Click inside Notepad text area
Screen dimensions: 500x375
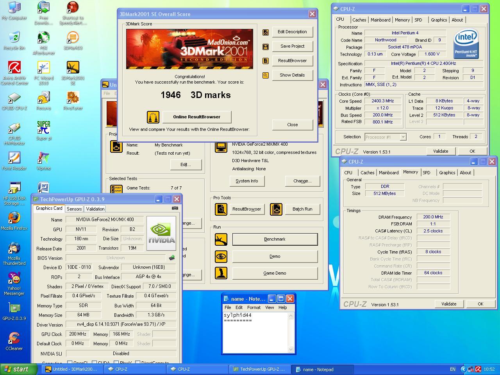(255, 332)
